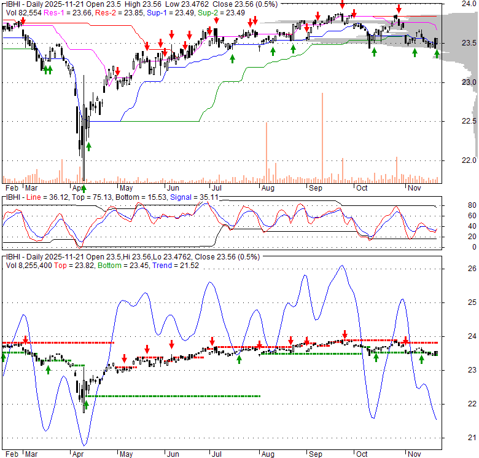Click the green arrow below April's lowest candle

(84, 188)
